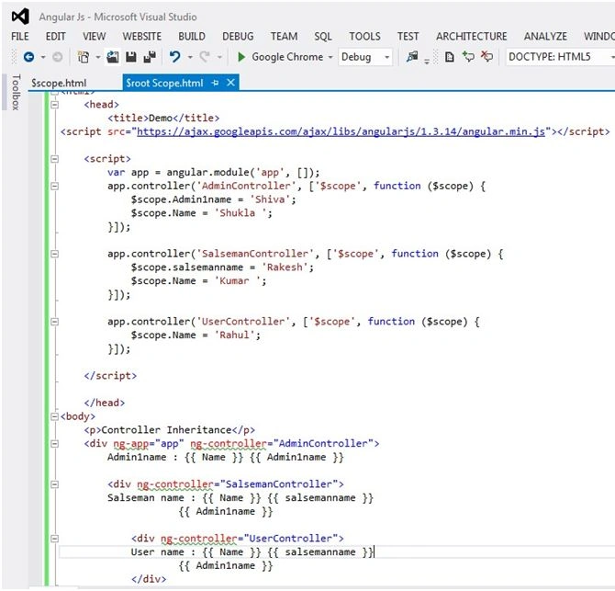Open the DEBUG menu
The height and width of the screenshot is (591, 615).
238,37
